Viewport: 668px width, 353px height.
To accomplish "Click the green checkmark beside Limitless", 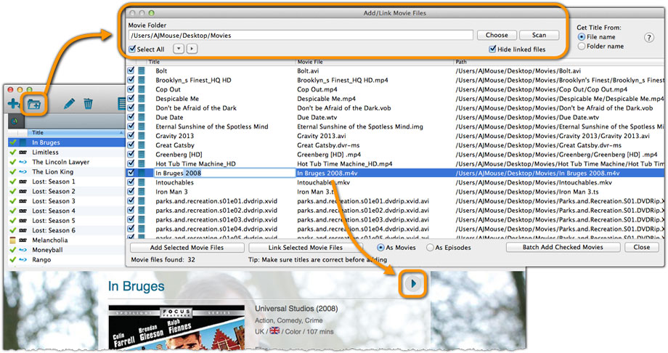I will click(13, 153).
